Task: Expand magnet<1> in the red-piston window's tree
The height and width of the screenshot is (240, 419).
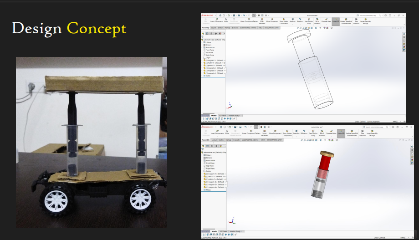Action: click(202, 174)
